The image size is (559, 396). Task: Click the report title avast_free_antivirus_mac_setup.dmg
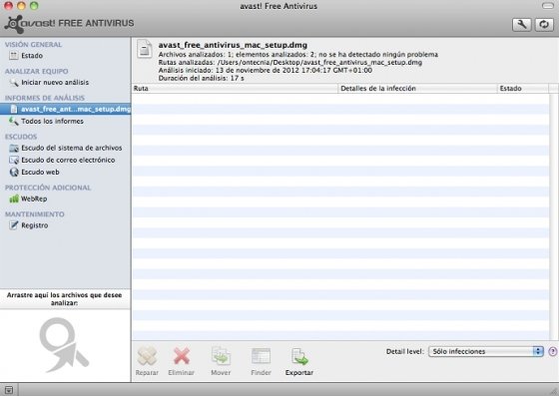point(233,45)
